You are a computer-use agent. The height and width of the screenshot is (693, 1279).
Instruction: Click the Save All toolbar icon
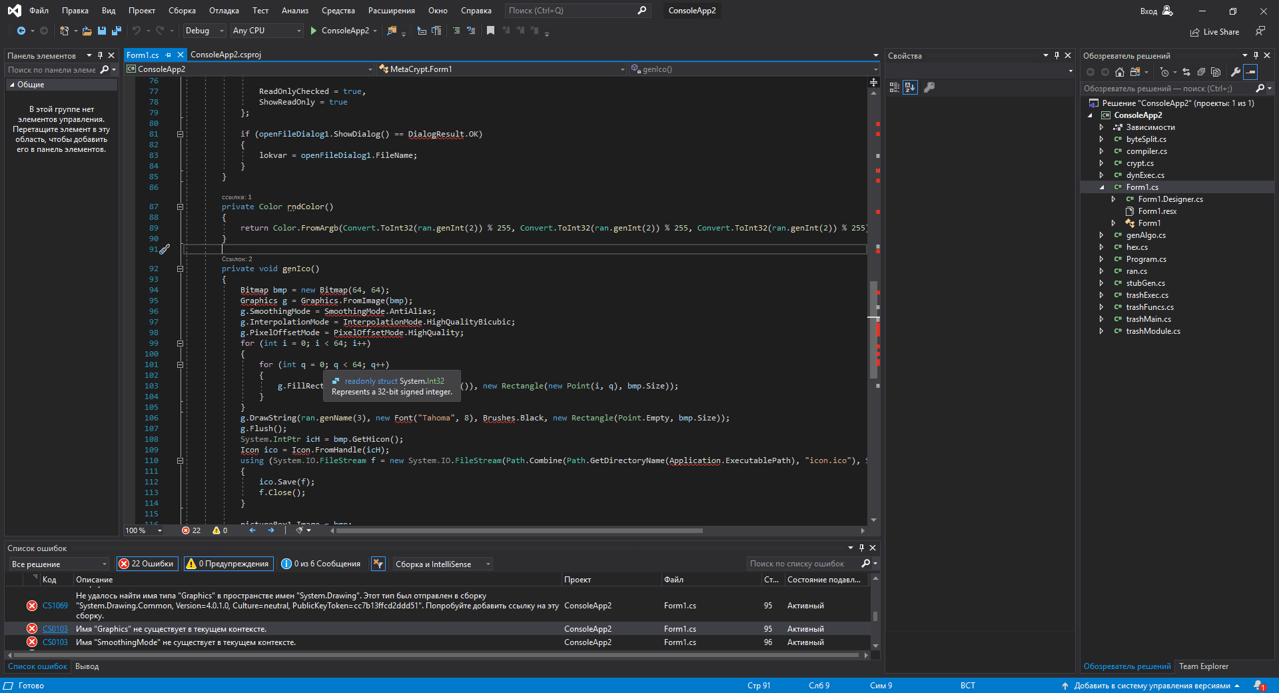point(117,31)
